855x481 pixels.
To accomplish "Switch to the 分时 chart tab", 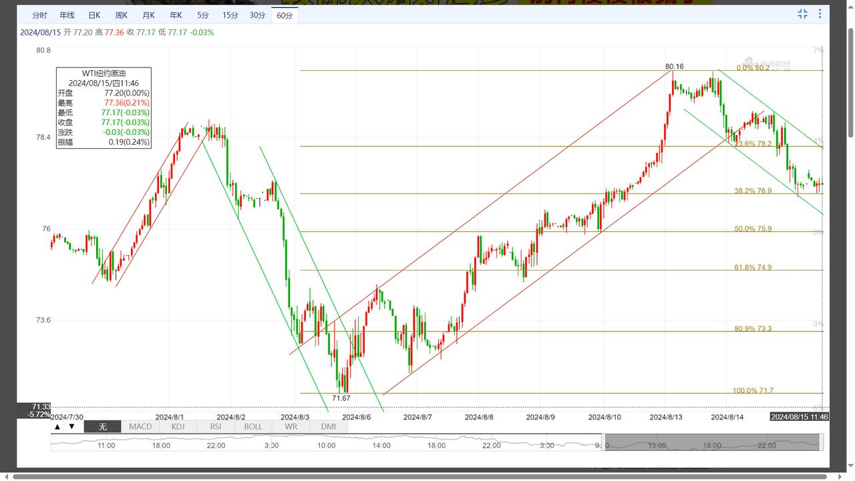I will coord(39,15).
